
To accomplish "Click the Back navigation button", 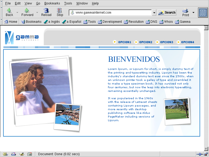I will 9,12.
